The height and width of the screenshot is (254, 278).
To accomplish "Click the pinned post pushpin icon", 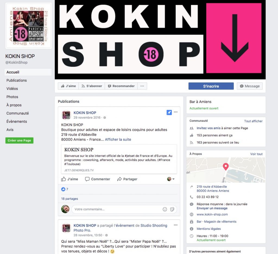I will point(169,112).
